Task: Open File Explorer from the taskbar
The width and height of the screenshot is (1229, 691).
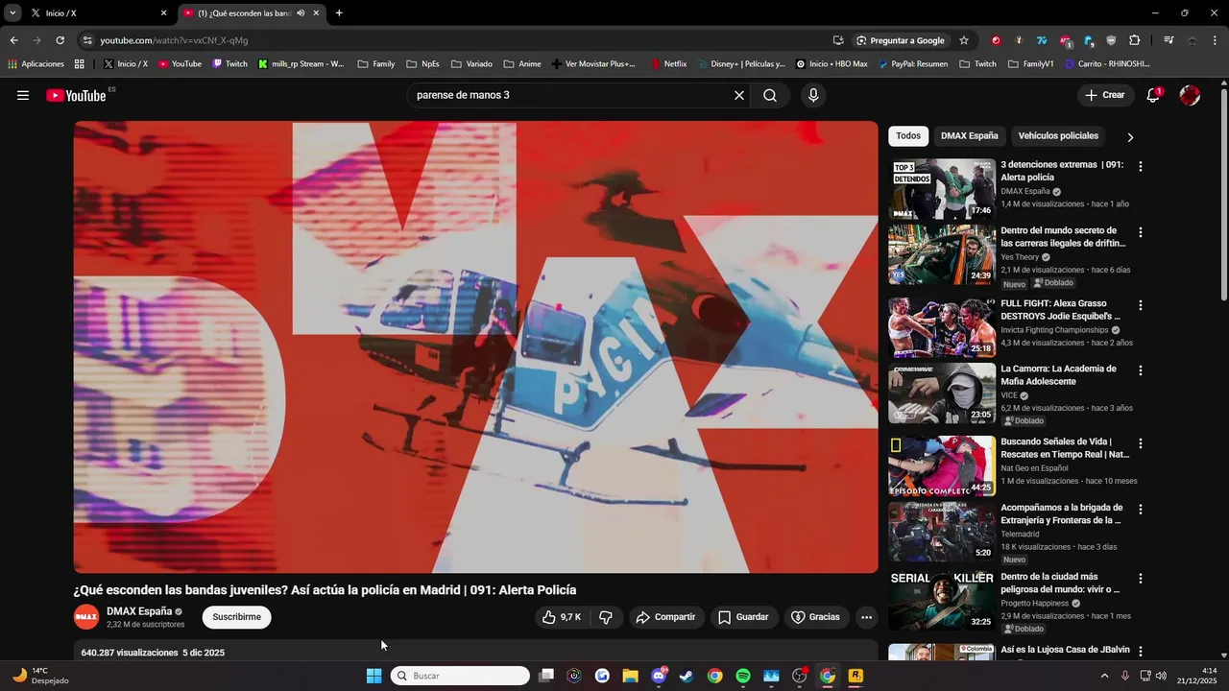Action: [x=630, y=676]
